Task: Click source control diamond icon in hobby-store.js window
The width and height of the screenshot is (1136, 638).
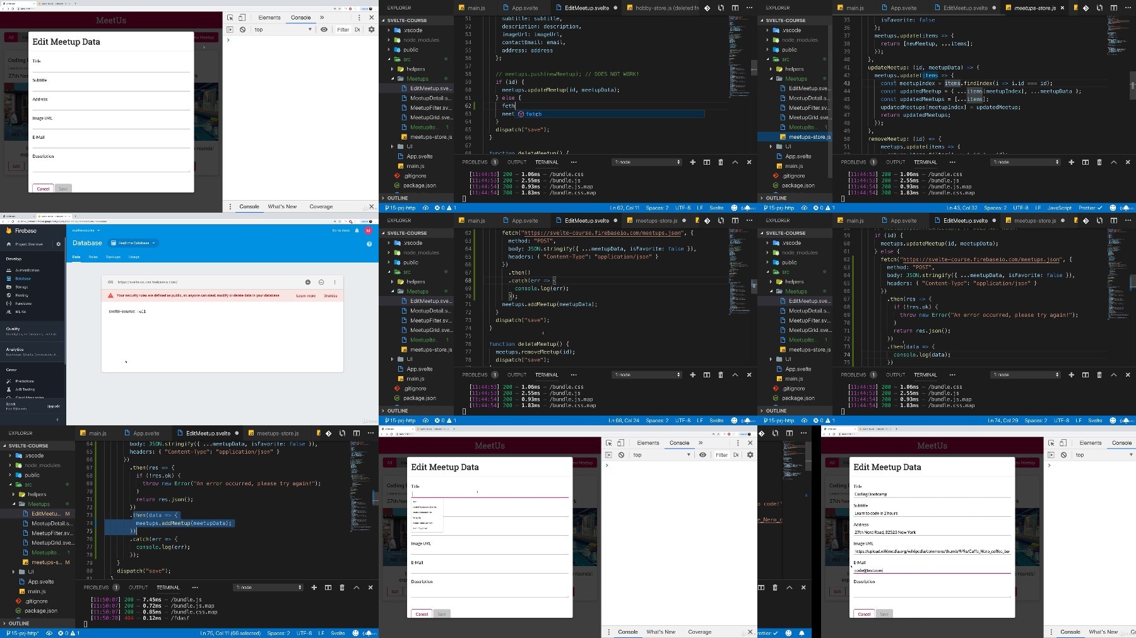Action: [x=707, y=8]
